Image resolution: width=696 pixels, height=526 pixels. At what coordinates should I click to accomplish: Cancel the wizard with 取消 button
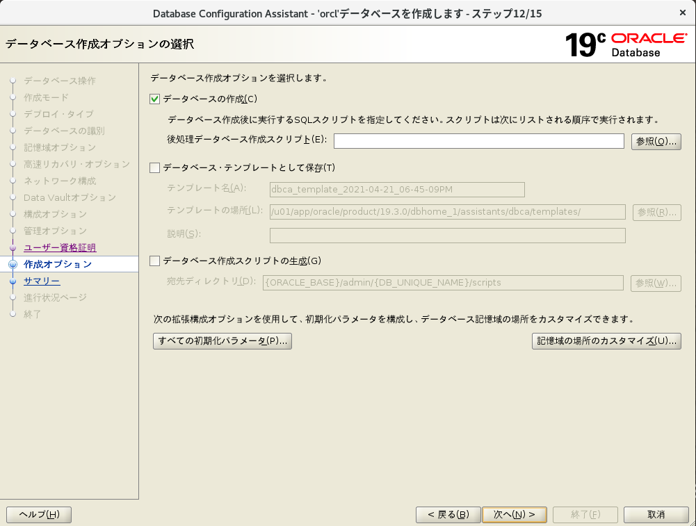(x=656, y=515)
